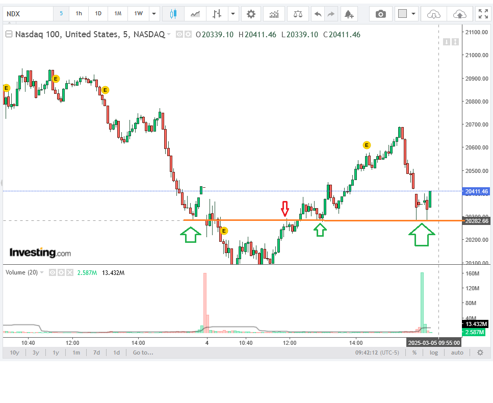
Task: Enter fullscreen mode for the chart
Action: (482, 14)
